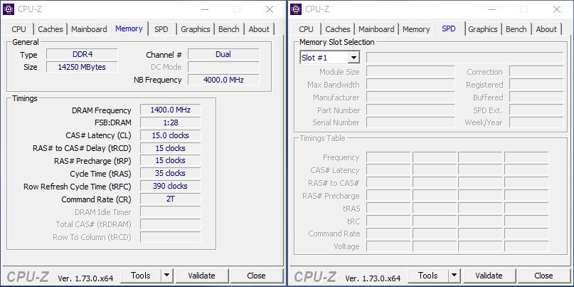Click the 2T Command Rate value
The width and height of the screenshot is (574, 287).
tap(170, 199)
